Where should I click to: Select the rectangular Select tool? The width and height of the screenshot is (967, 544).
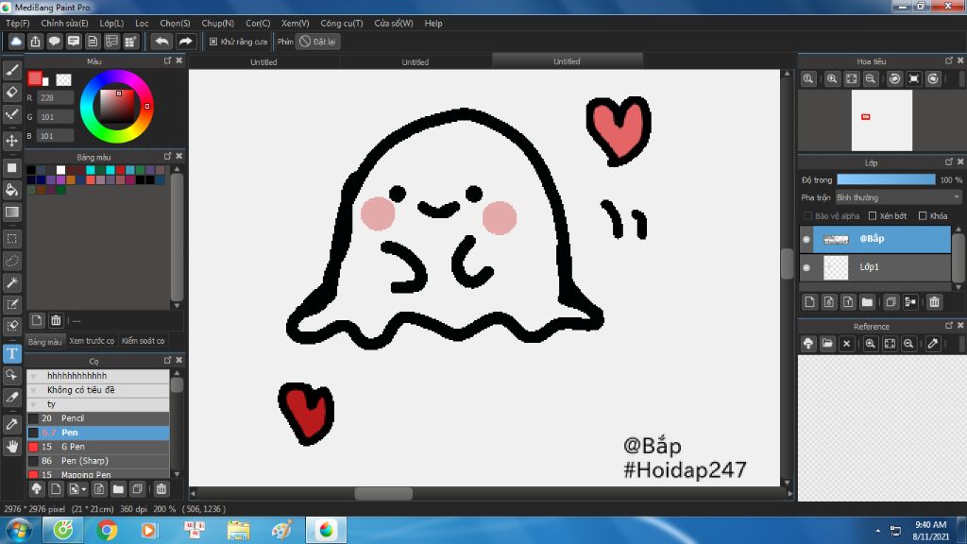[11, 239]
